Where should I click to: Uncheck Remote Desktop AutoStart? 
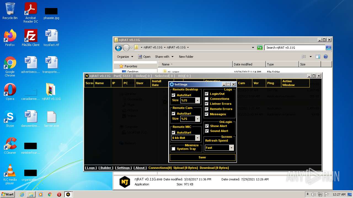tap(173, 95)
